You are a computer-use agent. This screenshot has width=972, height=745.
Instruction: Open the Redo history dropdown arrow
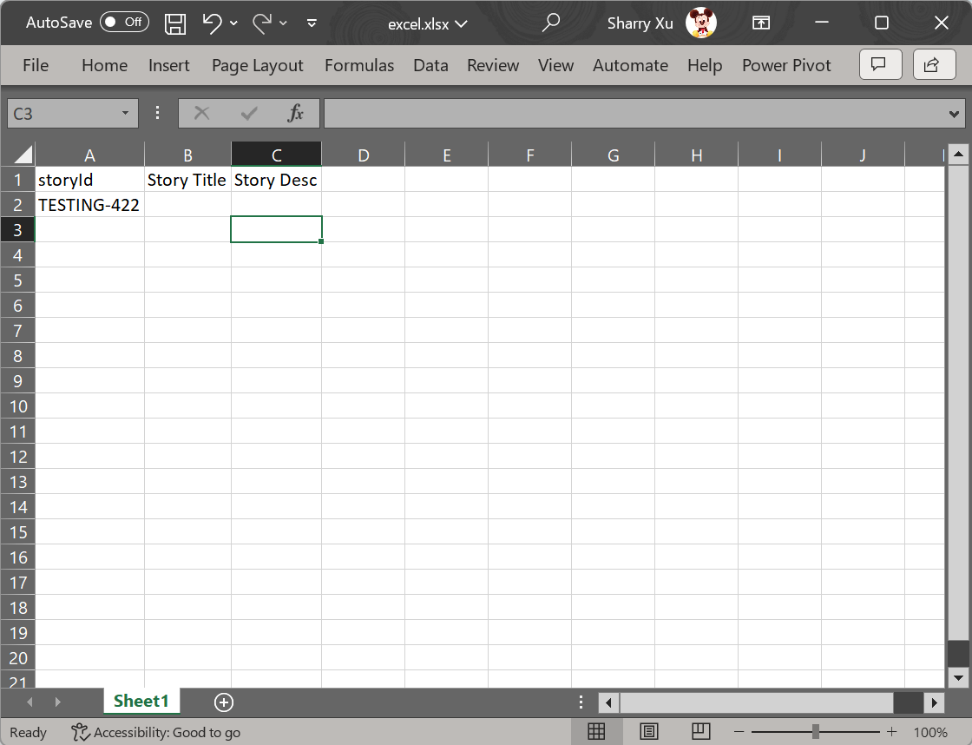click(283, 23)
